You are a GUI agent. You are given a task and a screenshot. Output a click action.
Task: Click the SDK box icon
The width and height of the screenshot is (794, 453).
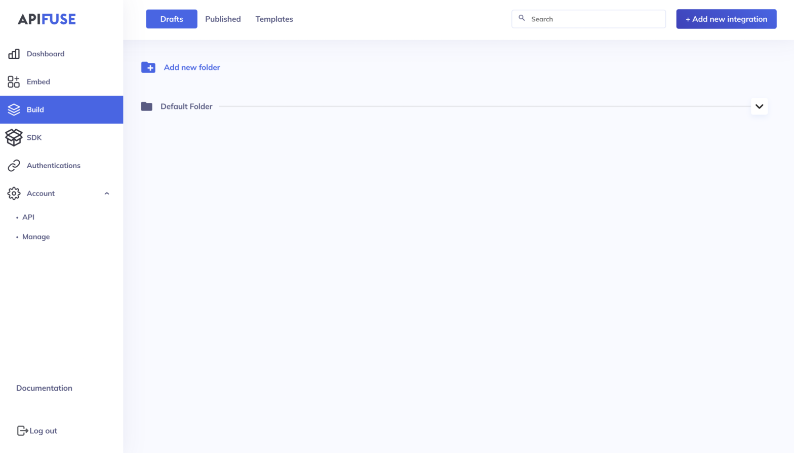point(14,137)
